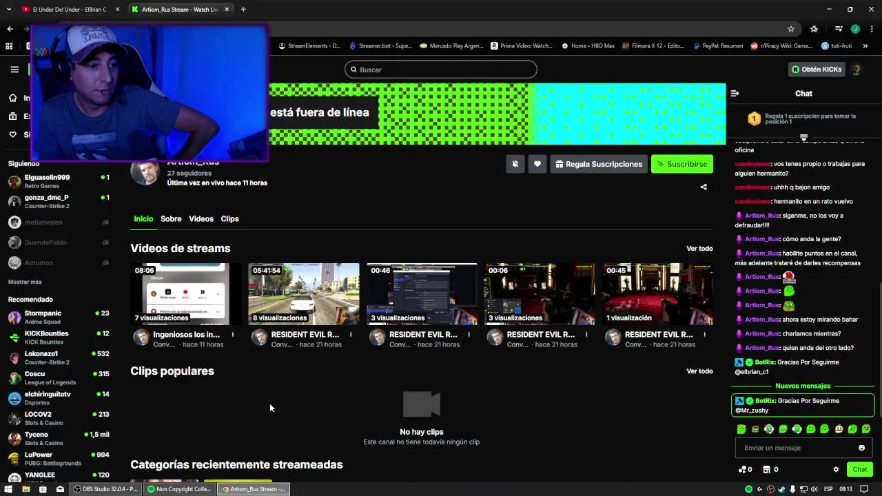The height and width of the screenshot is (496, 882).
Task: Follow channel with the heart icon
Action: (537, 164)
